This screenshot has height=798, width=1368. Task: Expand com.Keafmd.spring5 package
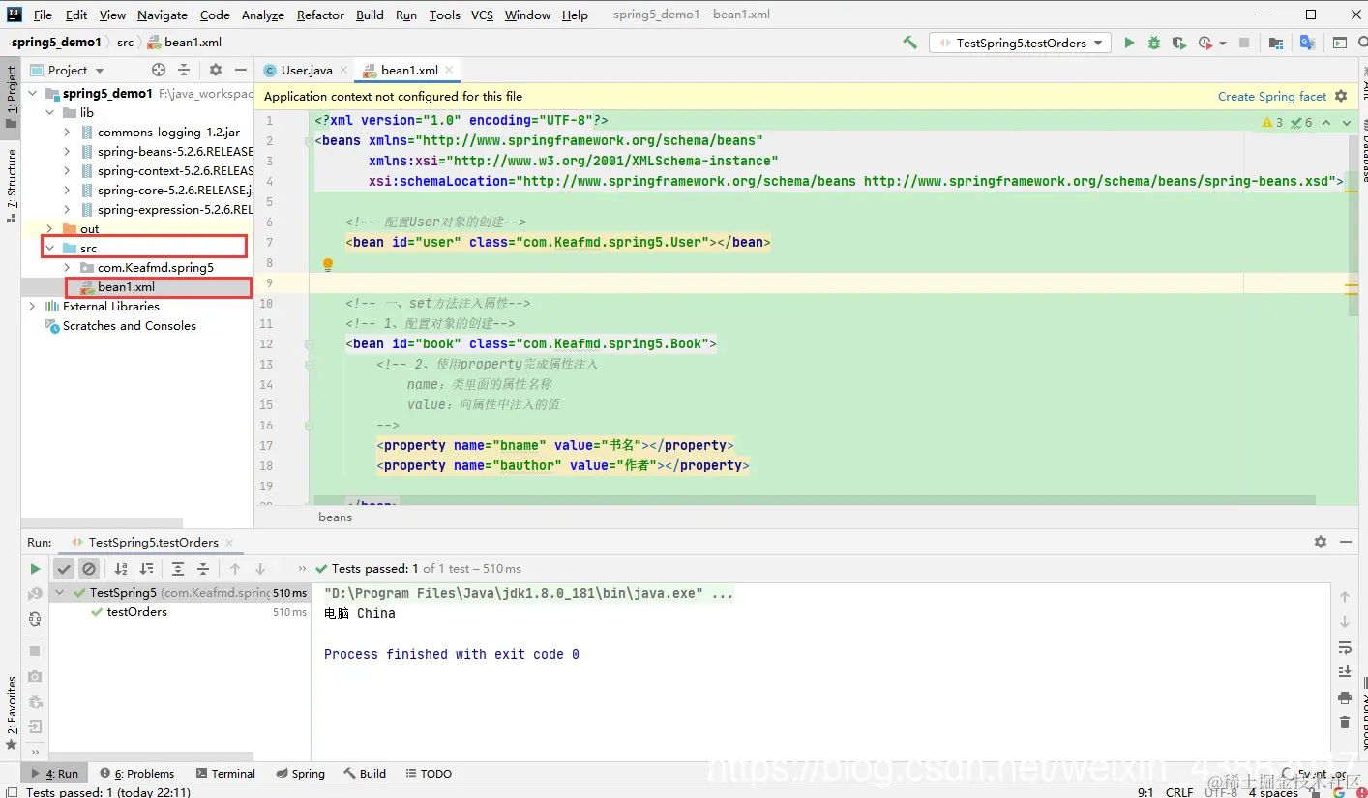click(x=68, y=268)
